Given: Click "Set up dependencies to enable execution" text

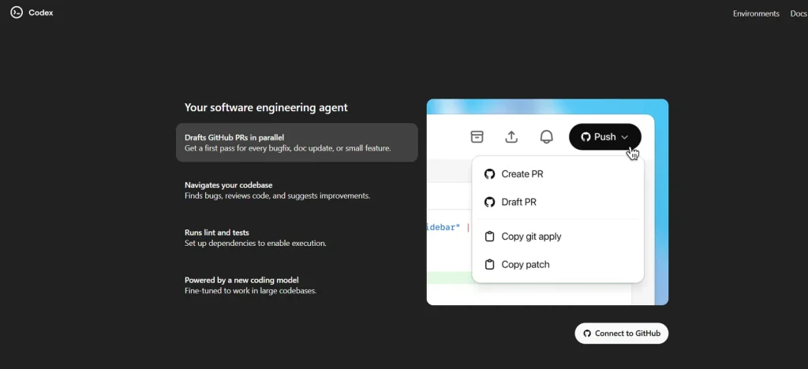Looking at the screenshot, I should point(256,244).
